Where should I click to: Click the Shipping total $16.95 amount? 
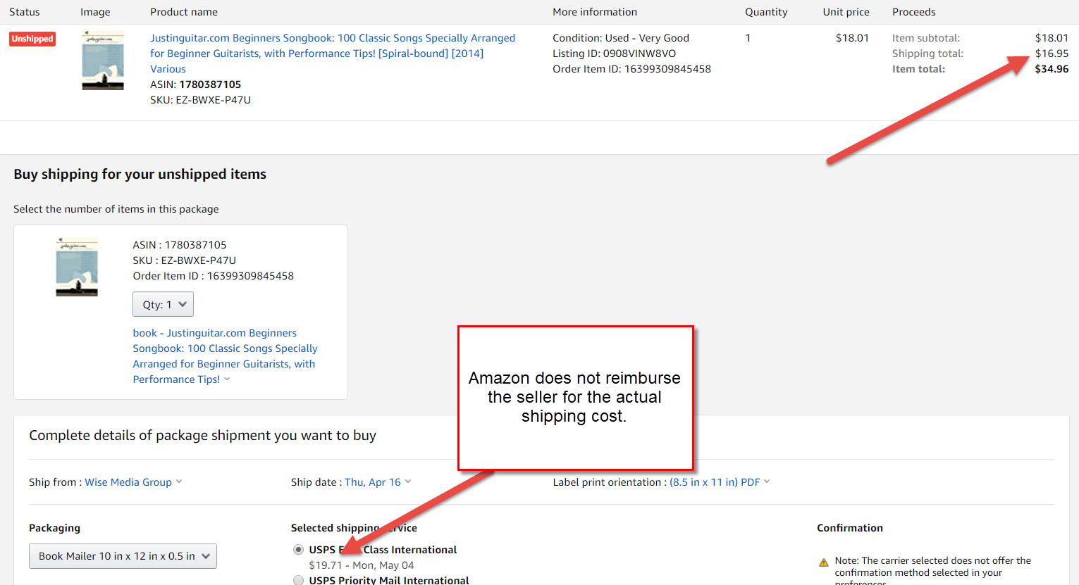pyautogui.click(x=1052, y=54)
